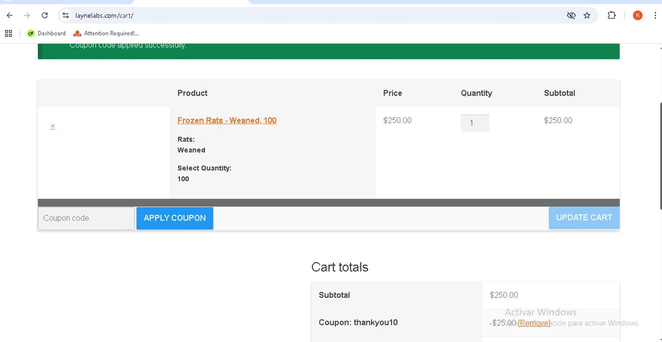Click the Apply Coupon button
Image resolution: width=662 pixels, height=342 pixels.
[x=175, y=218]
